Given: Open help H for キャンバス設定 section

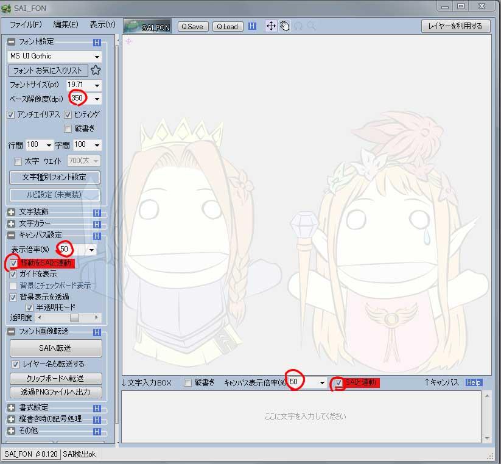Looking at the screenshot, I should click(97, 236).
